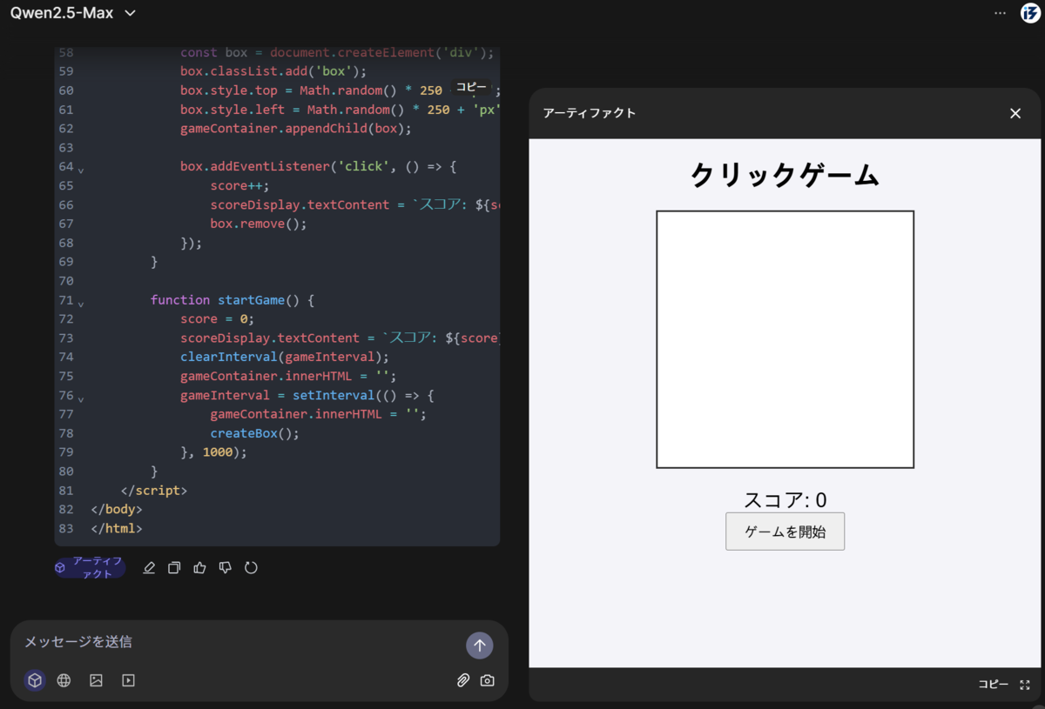The width and height of the screenshot is (1045, 709).
Task: Edit the response with pencil icon
Action: pyautogui.click(x=149, y=568)
